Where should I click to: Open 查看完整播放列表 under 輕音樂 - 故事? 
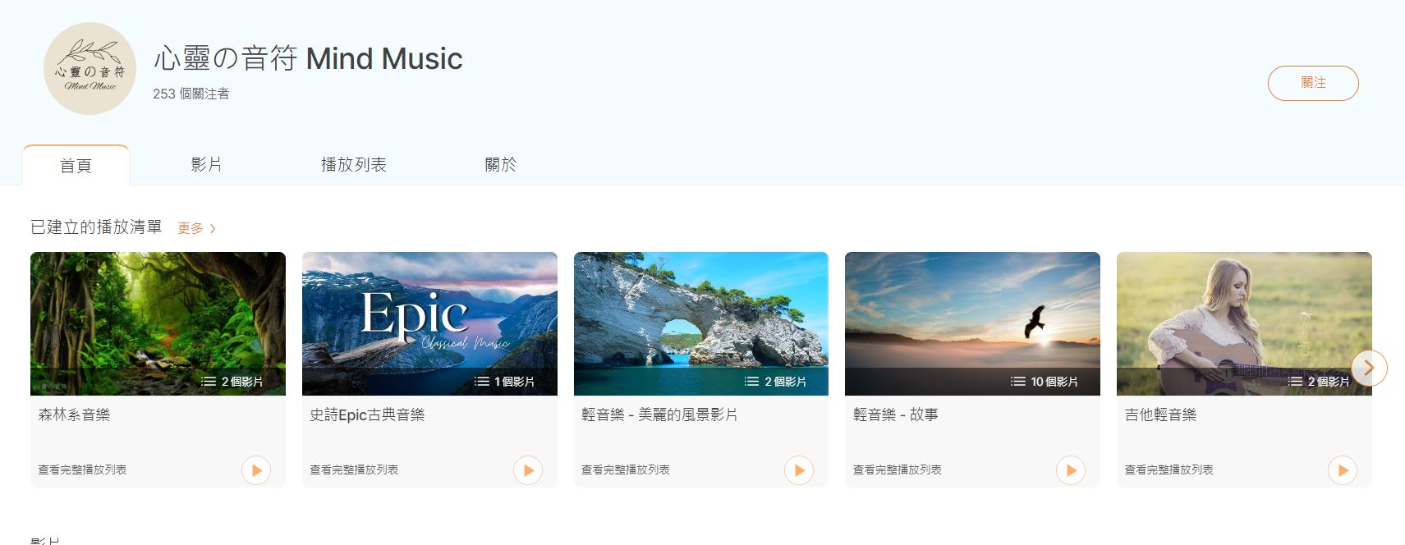897,469
